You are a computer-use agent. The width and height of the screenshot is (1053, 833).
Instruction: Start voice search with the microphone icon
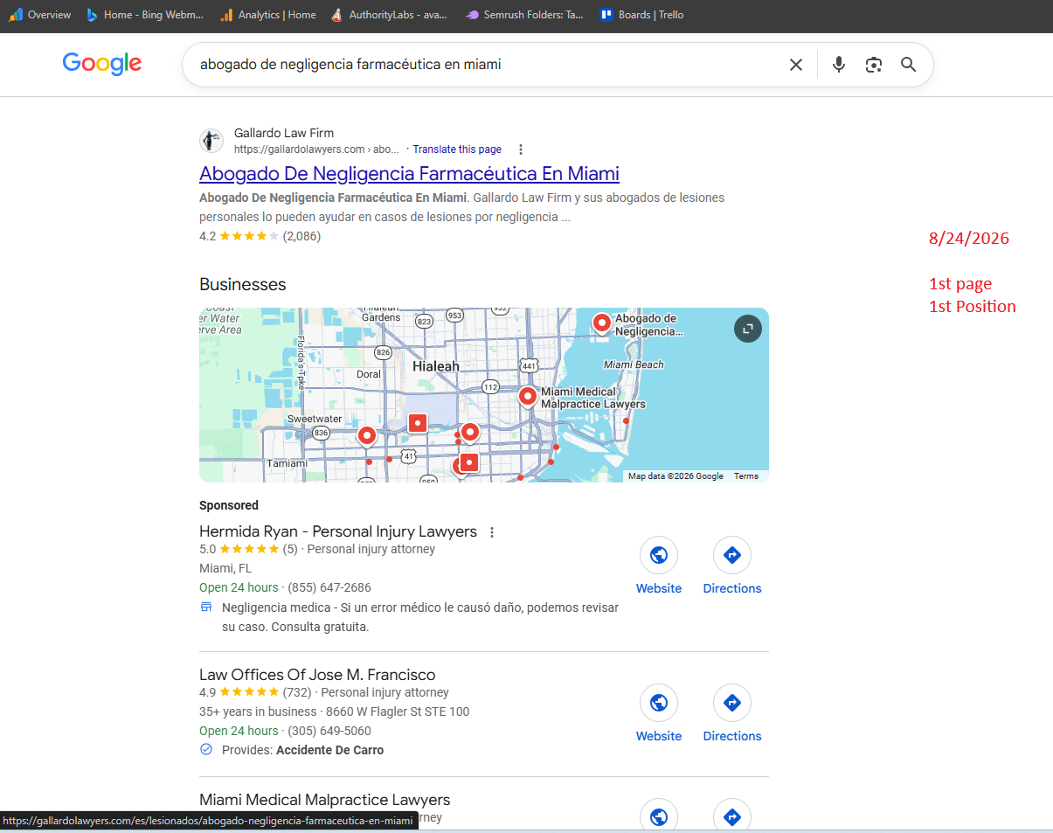839,65
